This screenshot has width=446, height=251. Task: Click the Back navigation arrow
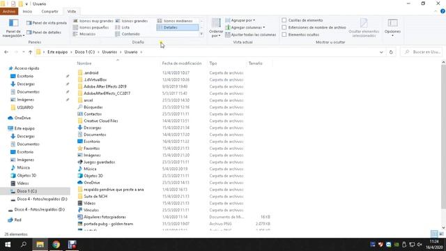[x=6, y=52]
